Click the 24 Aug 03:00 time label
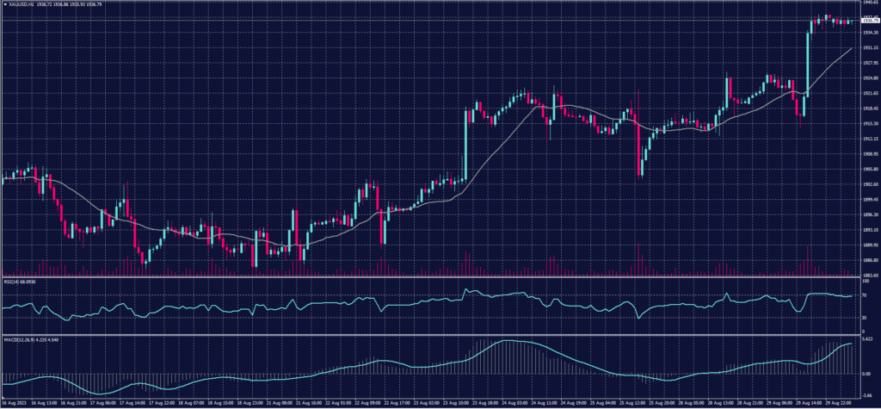Image resolution: width=881 pixels, height=409 pixels. 515,402
